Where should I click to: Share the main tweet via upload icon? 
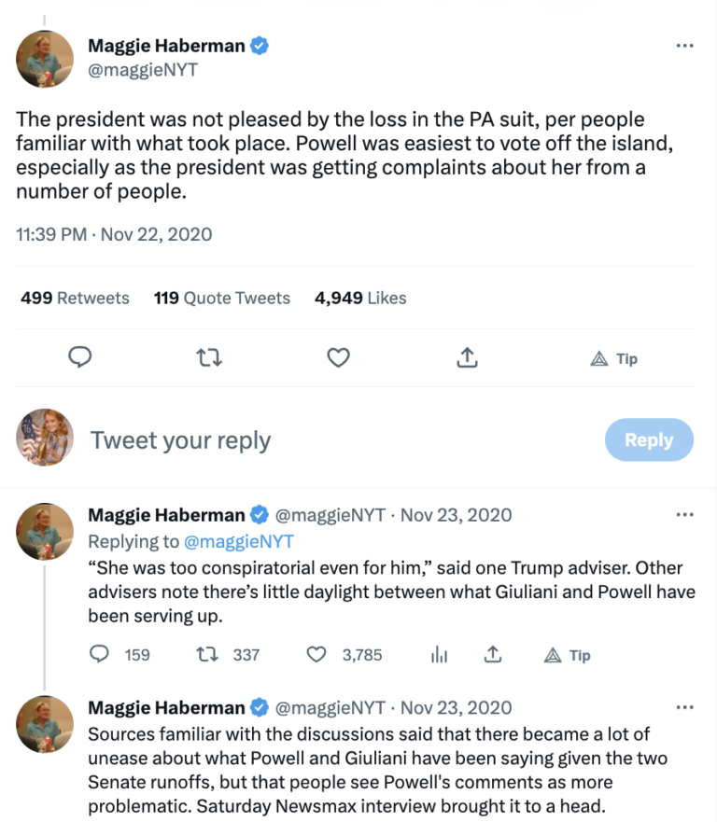click(x=468, y=357)
